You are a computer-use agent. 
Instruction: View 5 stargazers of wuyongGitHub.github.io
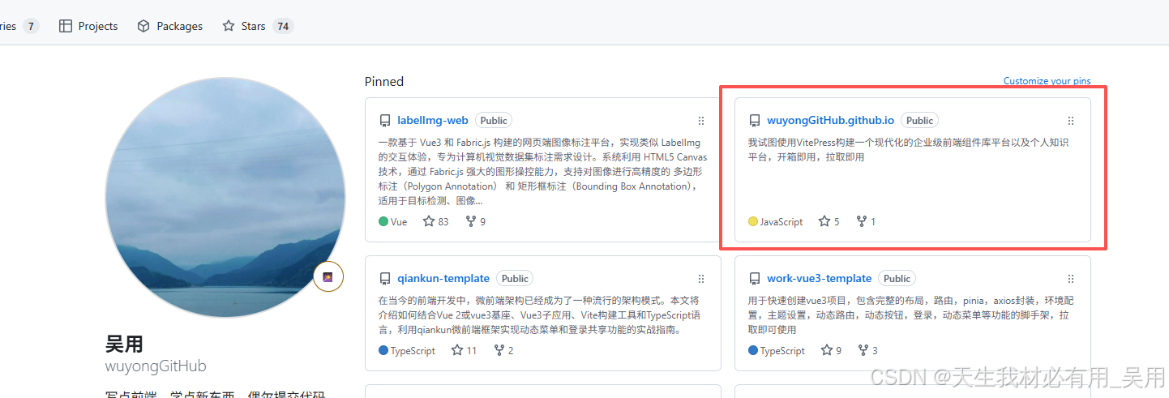[829, 221]
